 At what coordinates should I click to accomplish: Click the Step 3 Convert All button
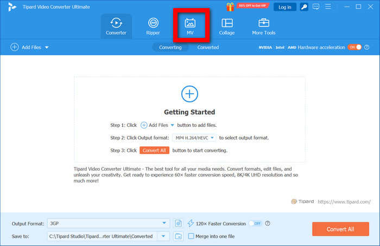point(154,151)
